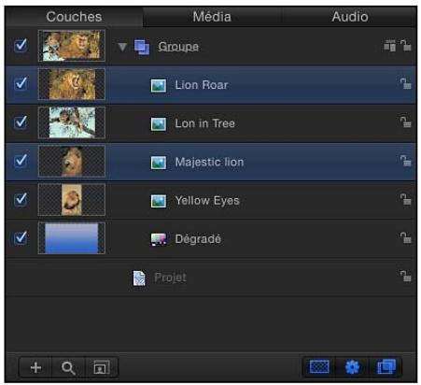Image resolution: width=421 pixels, height=385 pixels.
Task: Click the Projet document icon
Action: coord(139,278)
